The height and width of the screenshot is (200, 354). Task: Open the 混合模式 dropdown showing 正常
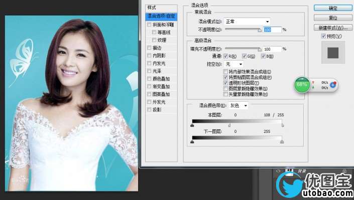click(247, 22)
